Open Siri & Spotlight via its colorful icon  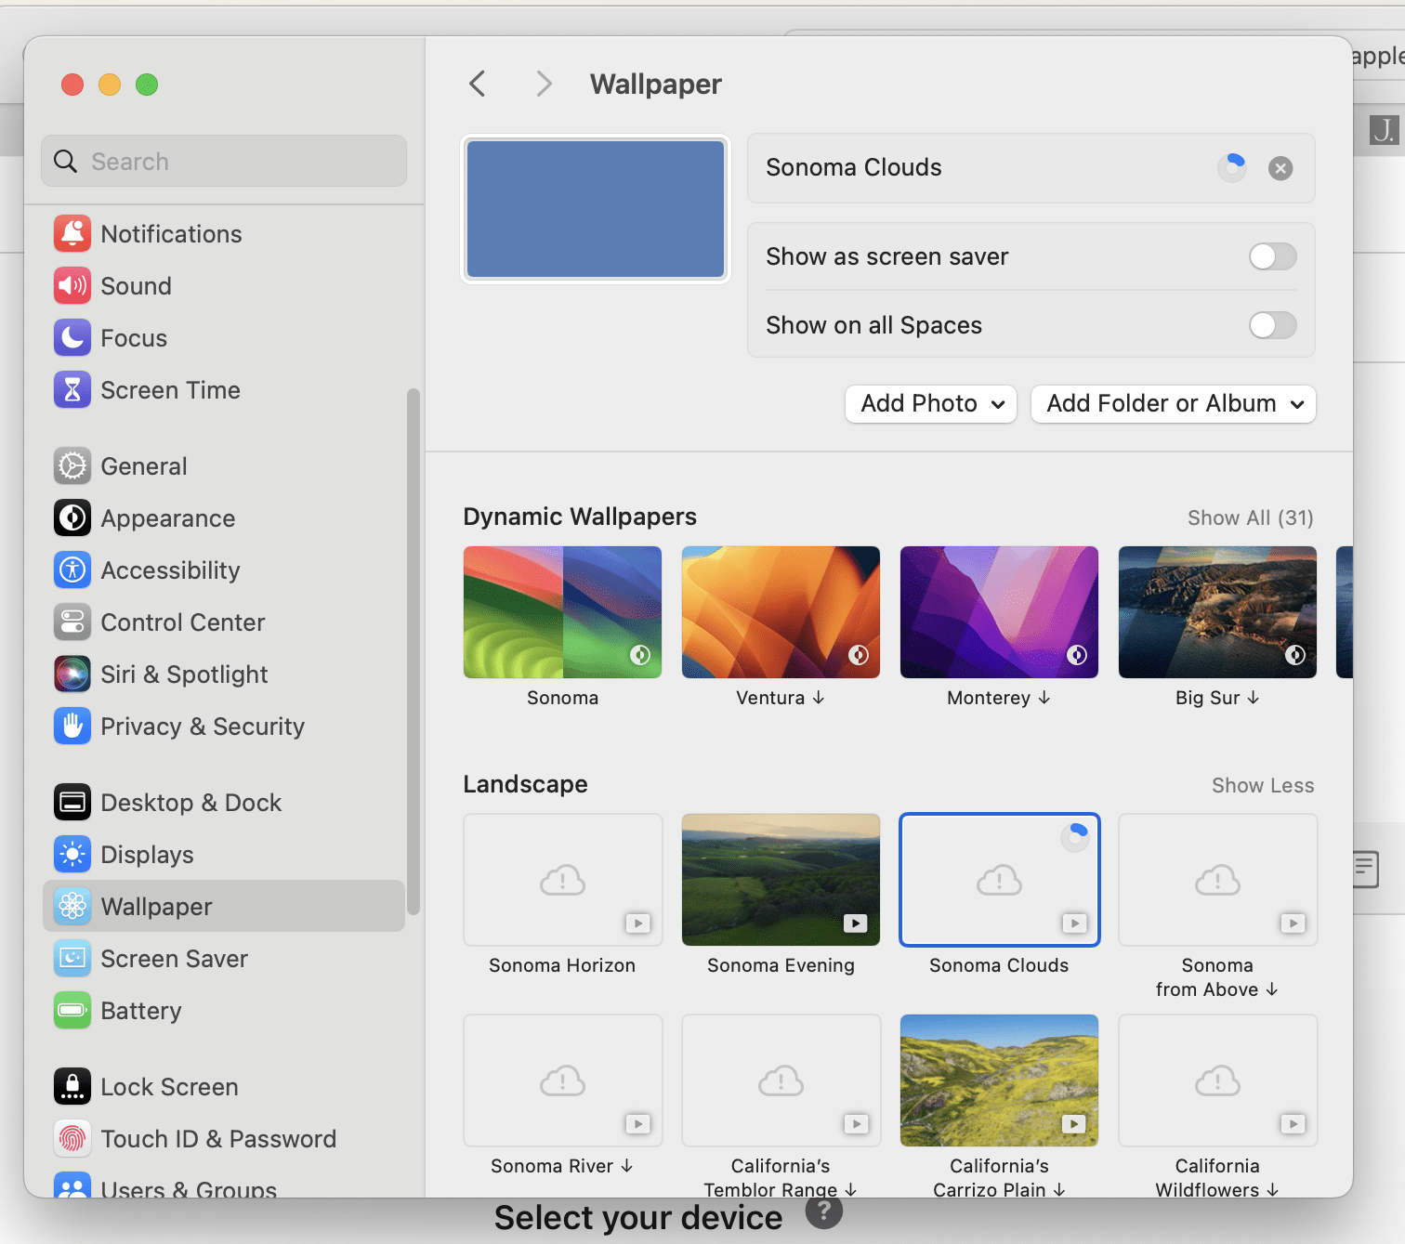[72, 674]
